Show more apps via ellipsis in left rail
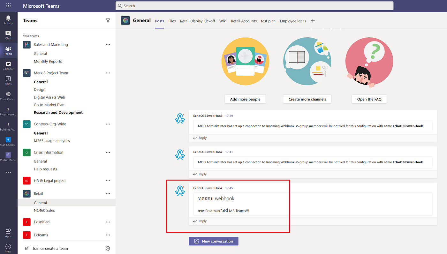This screenshot has height=254, width=447. pos(8,172)
